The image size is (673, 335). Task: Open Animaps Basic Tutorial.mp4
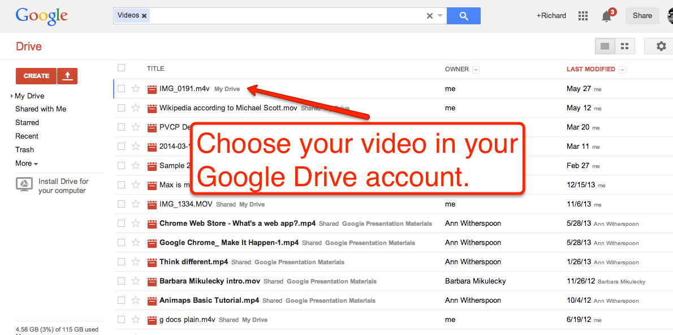pos(209,300)
